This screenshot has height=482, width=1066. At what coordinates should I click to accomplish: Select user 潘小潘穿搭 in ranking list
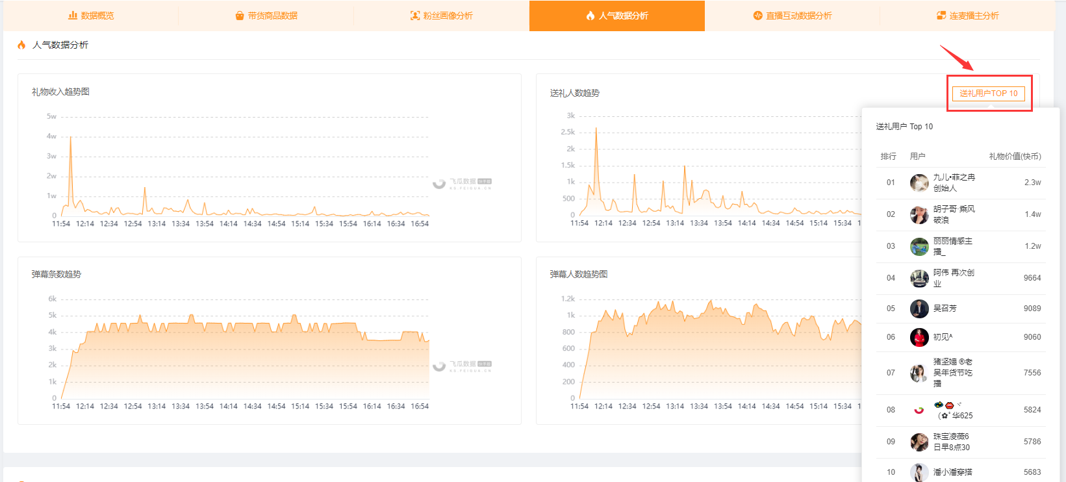click(953, 472)
